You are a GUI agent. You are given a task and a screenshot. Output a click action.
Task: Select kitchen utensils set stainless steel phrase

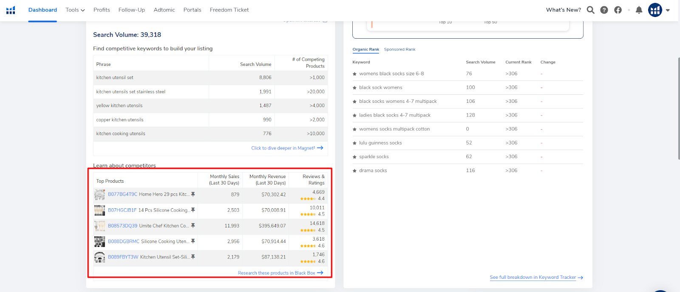pos(131,91)
